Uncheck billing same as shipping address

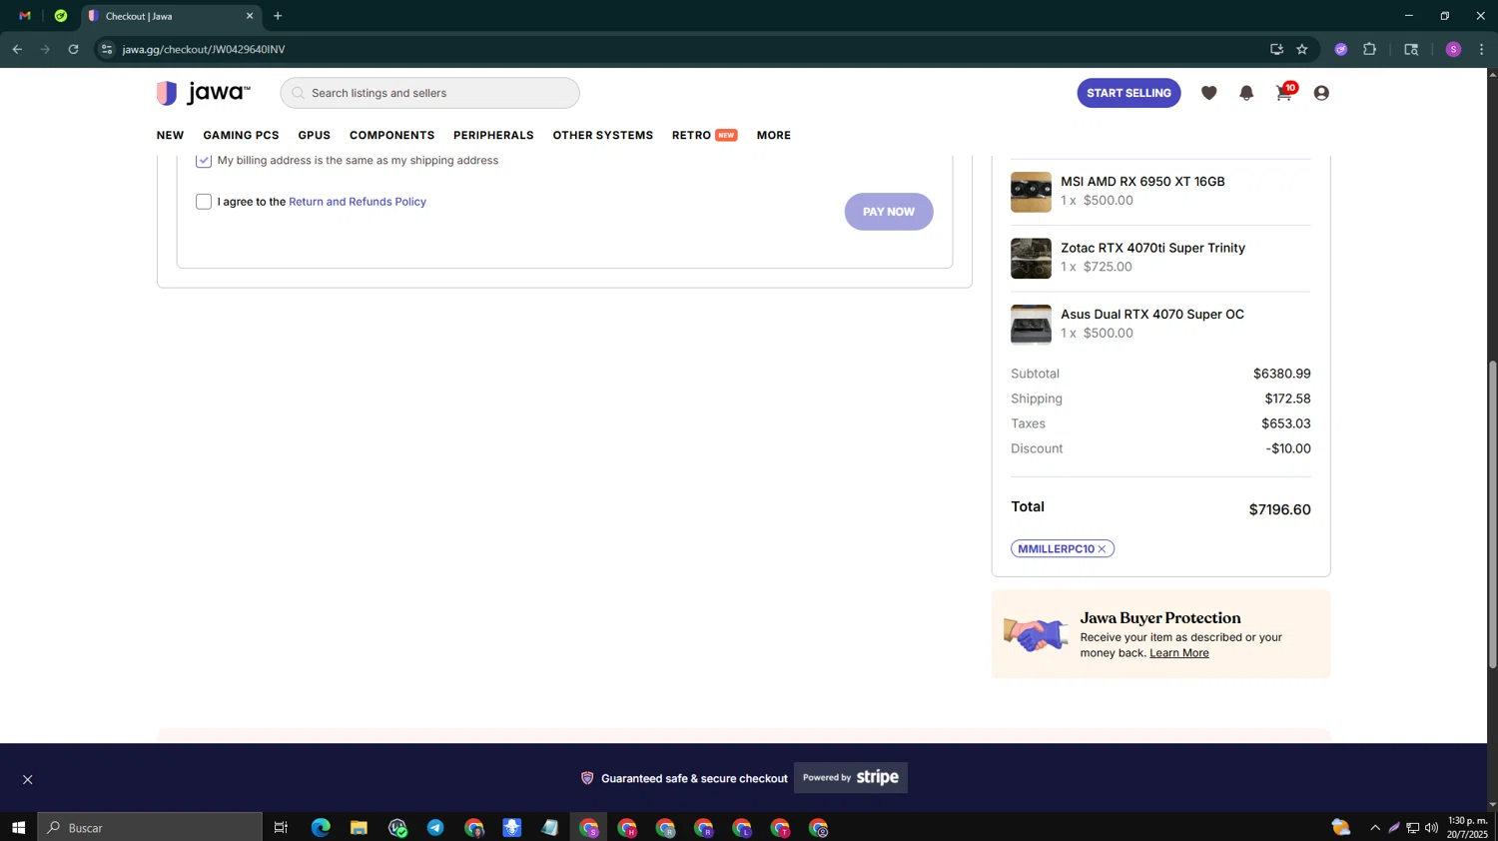(204, 161)
